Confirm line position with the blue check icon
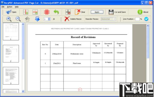Image resolution: width=154 pixels, height=97 pixels. pyautogui.click(x=146, y=19)
